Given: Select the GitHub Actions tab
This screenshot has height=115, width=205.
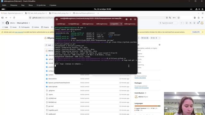Looking at the screenshot, I should [36, 27].
